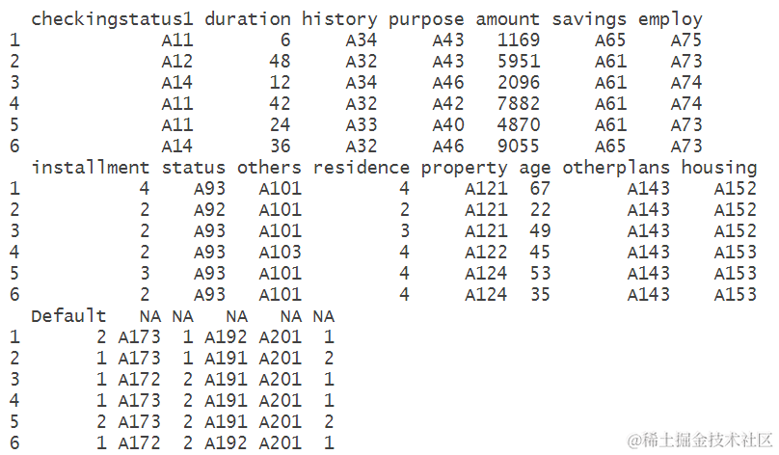Click the A92 status value

pos(209,209)
